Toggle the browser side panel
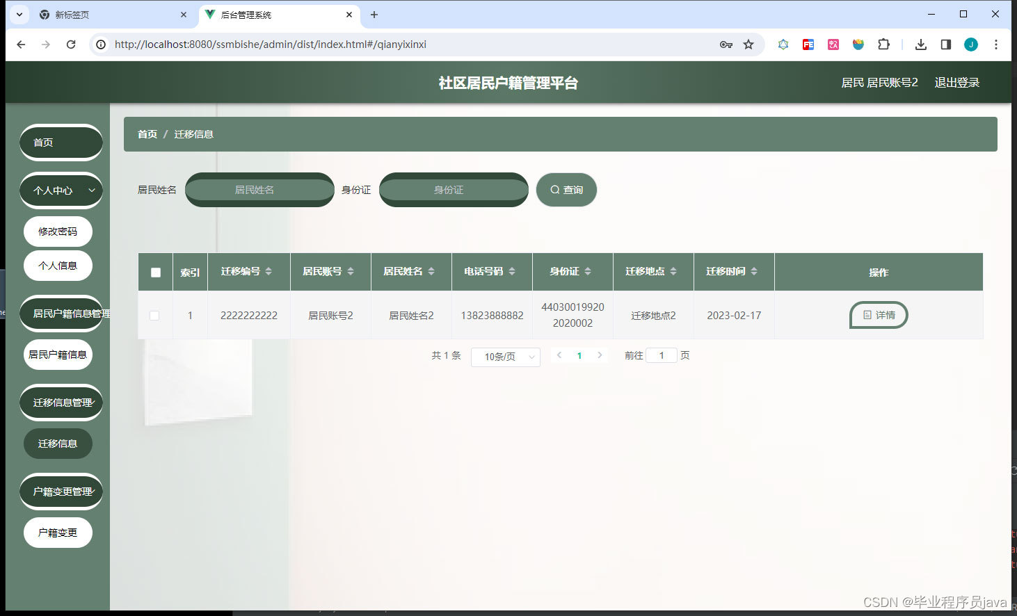The height and width of the screenshot is (616, 1017). (946, 44)
